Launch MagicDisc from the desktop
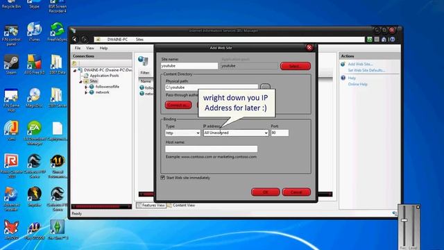This screenshot has height=250, width=444. [x=34, y=98]
